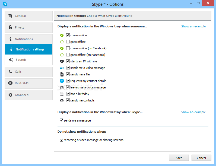216x166 pixels.
Task: Click Show an example for Skype notifications
Action: tap(193, 112)
